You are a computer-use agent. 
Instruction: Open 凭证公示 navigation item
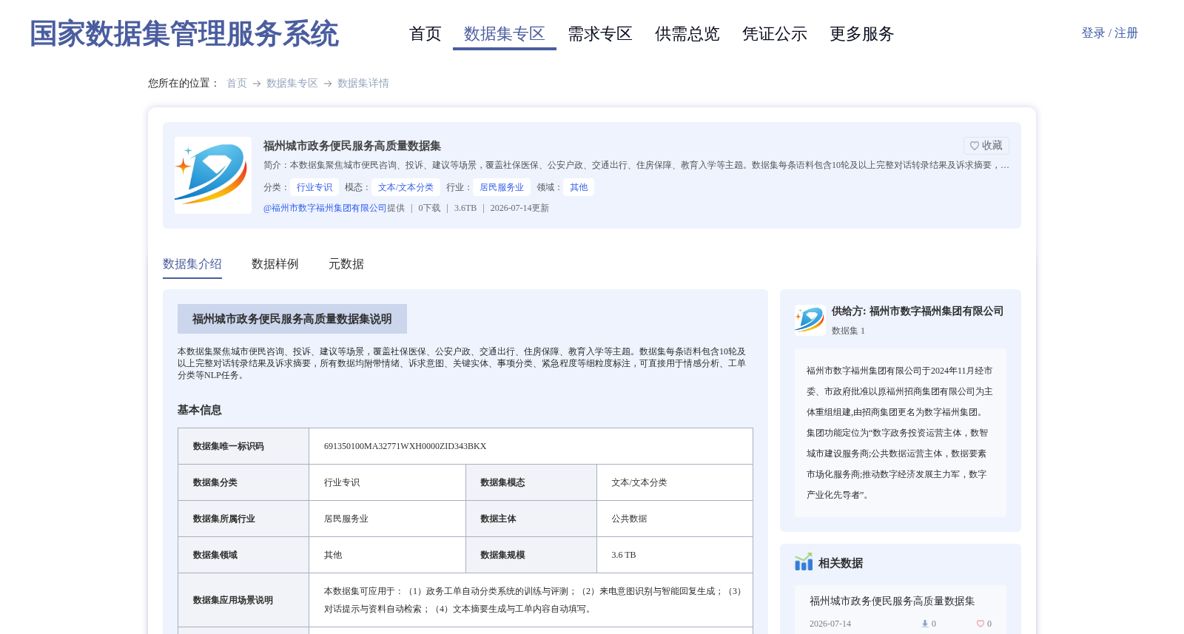775,34
